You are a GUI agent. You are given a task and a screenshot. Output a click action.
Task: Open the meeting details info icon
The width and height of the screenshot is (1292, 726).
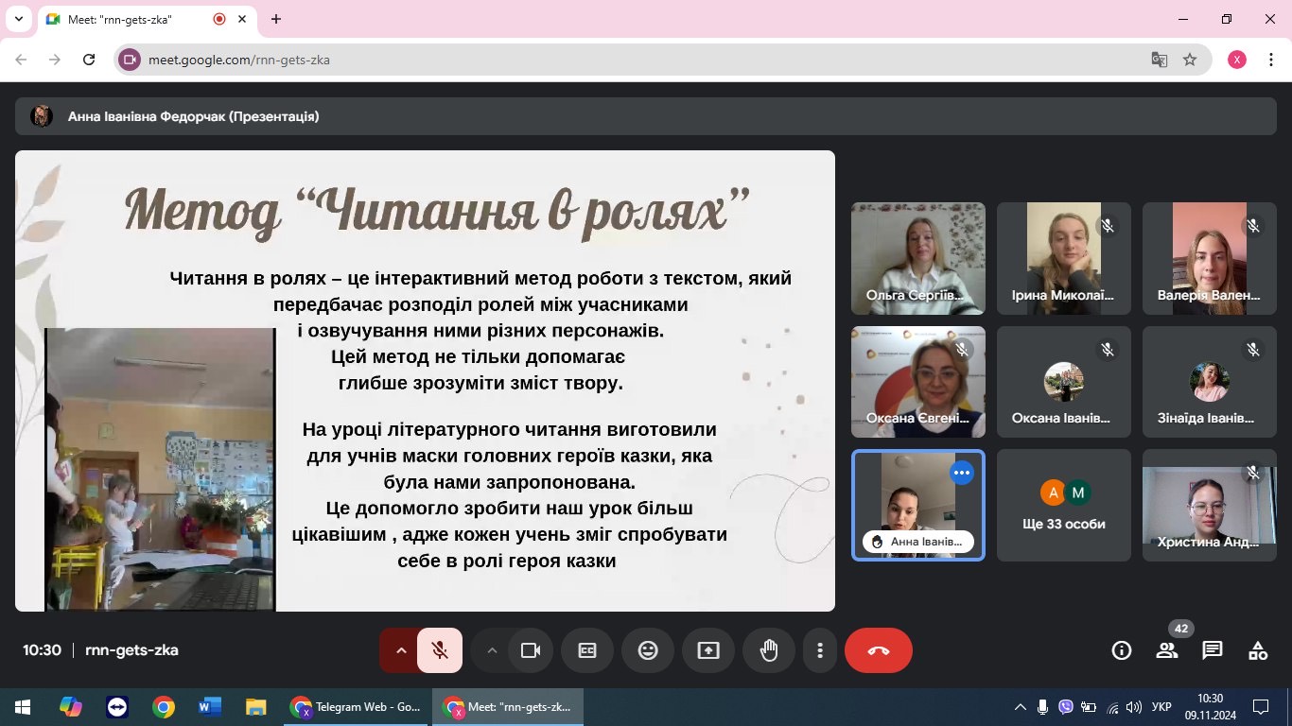[x=1122, y=650]
